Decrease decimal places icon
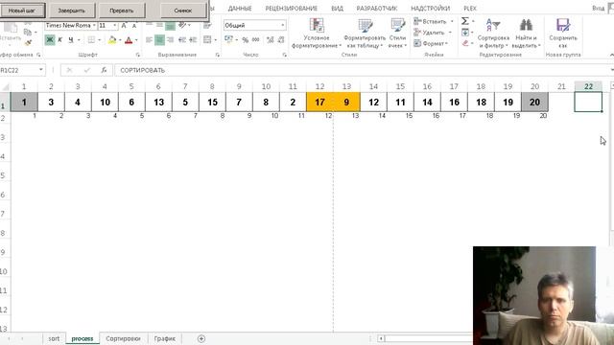The height and width of the screenshot is (345, 614). pos(281,40)
